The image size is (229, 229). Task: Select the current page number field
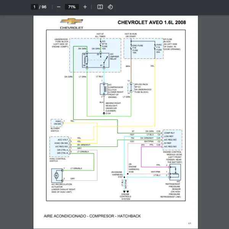35,7
